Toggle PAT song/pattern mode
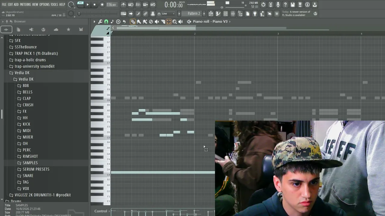This screenshot has width=385, height=216. 80,4
